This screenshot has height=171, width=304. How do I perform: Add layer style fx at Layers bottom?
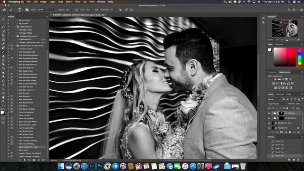pos(277,132)
